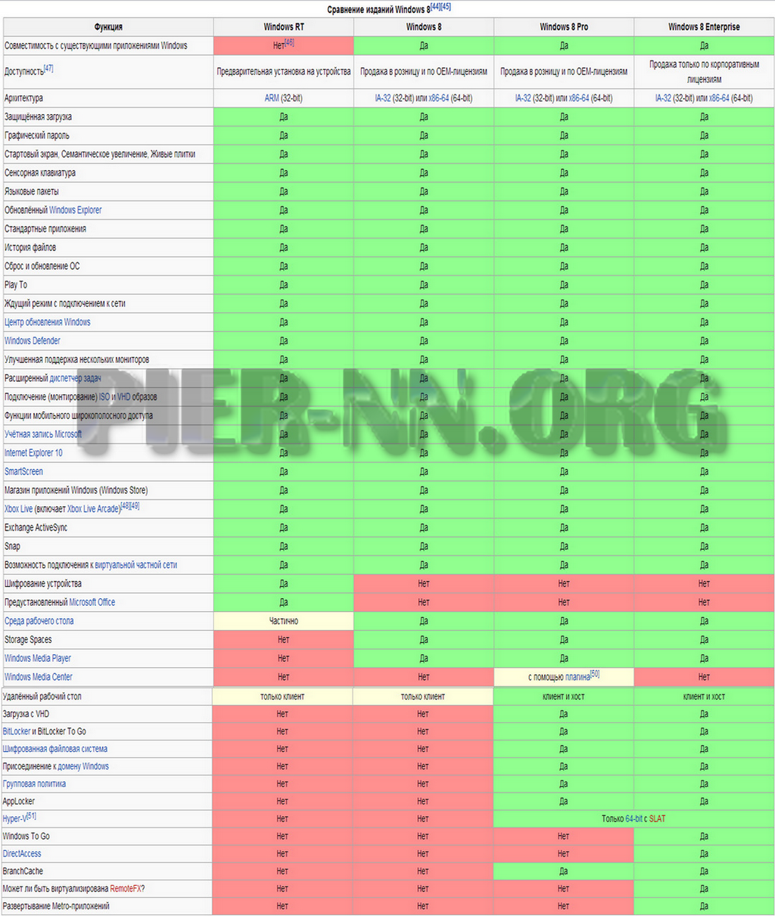Image resolution: width=775 pixels, height=916 pixels.
Task: Click the 'Частично' cell in the desktop row
Action: [x=284, y=621]
